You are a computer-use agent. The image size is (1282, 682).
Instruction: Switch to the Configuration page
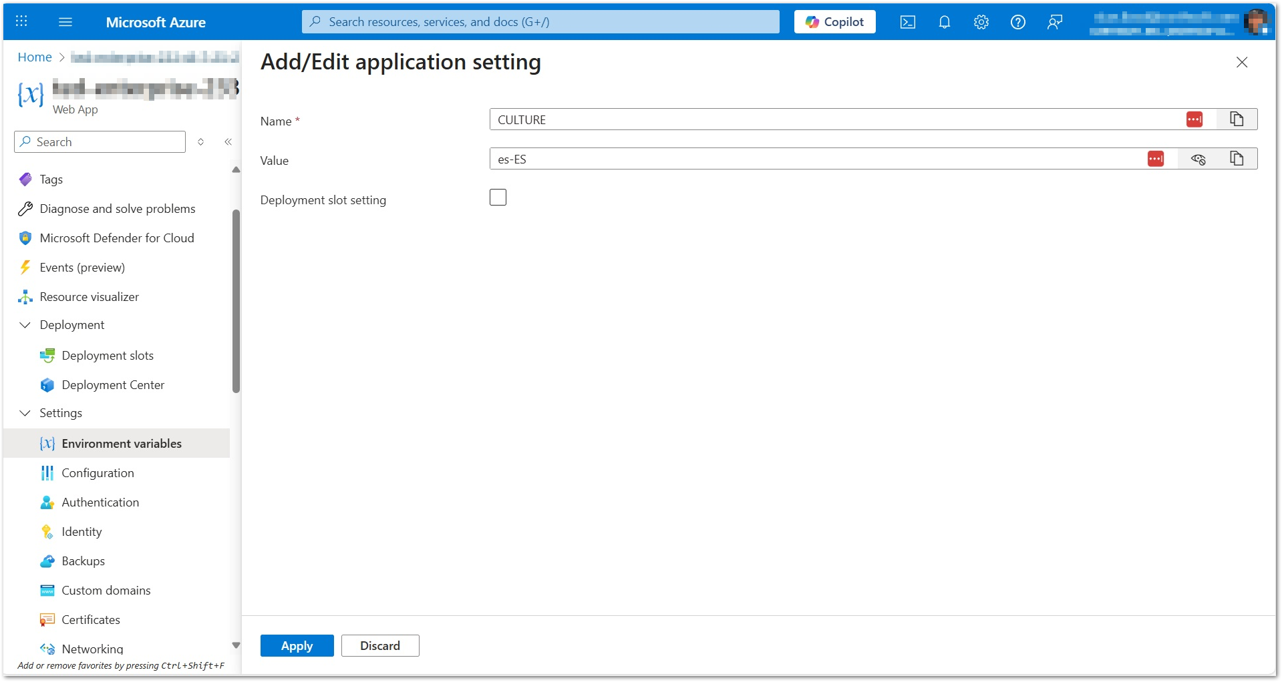click(96, 472)
